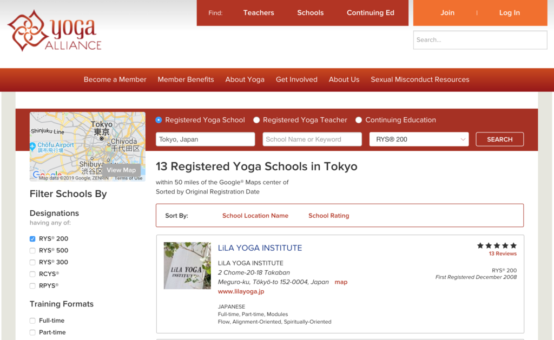Click the Teachers tab in Find bar
The height and width of the screenshot is (340, 554).
(x=259, y=13)
